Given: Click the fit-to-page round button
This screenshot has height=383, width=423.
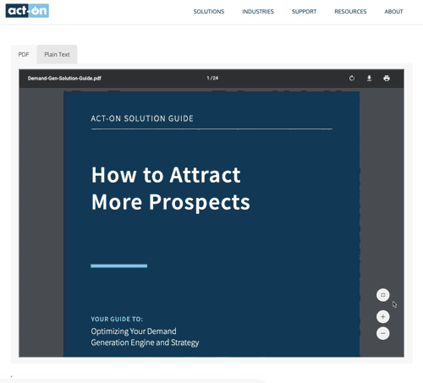Looking at the screenshot, I should point(383,295).
